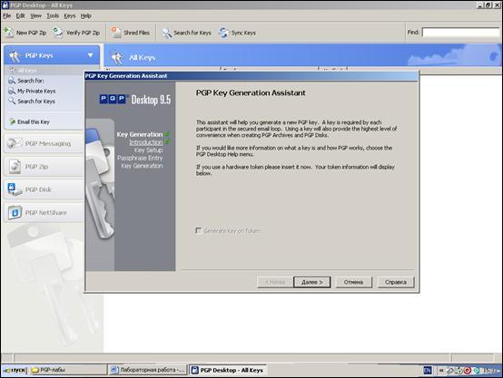Click the Passphrase Entry wizard step

140,158
